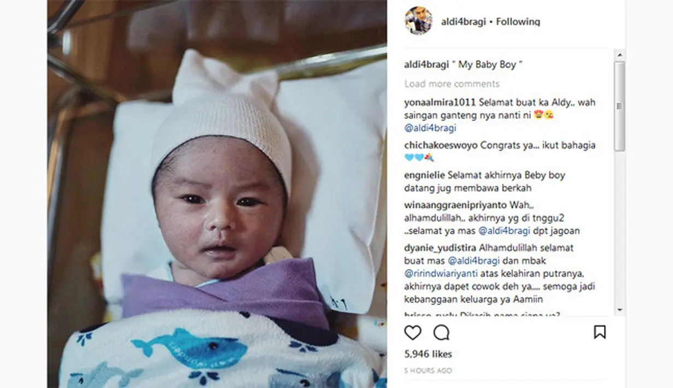Toggle the Following status button
673x388 pixels.
(x=518, y=22)
